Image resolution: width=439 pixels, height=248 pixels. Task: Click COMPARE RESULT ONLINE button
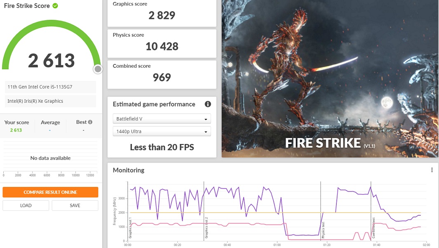coord(50,192)
